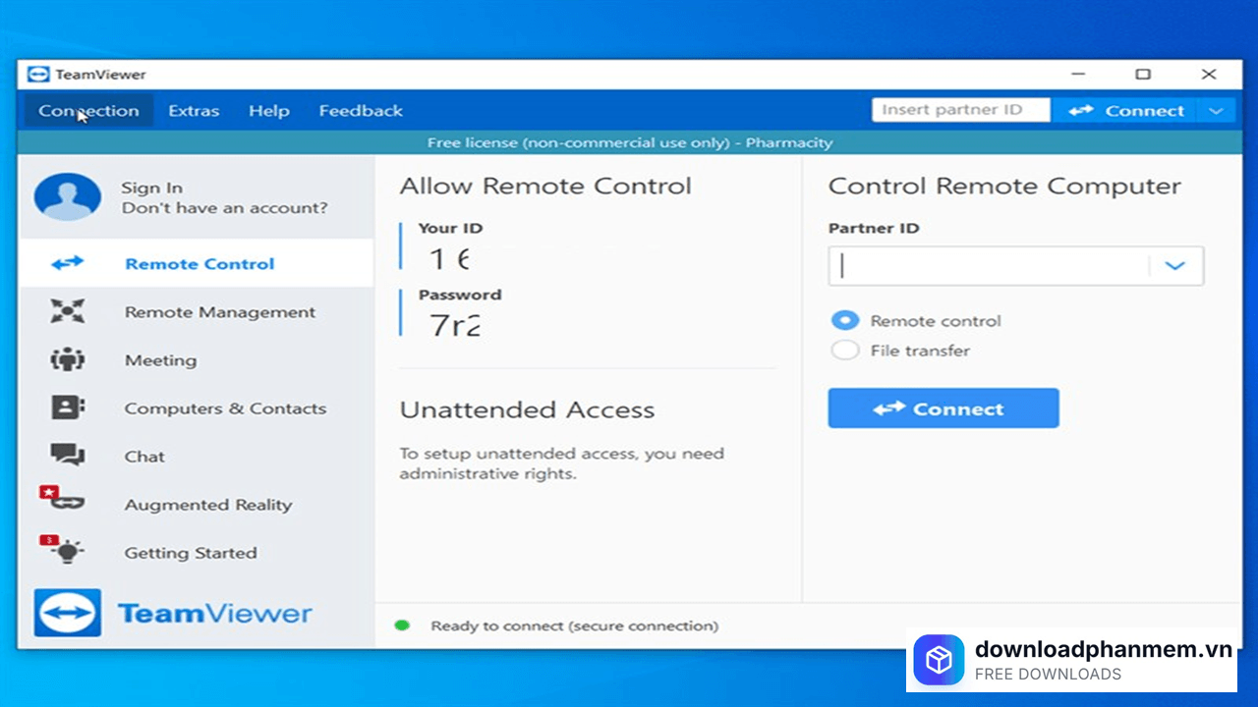Open the Remote Management section
This screenshot has width=1258, height=707.
(x=220, y=312)
